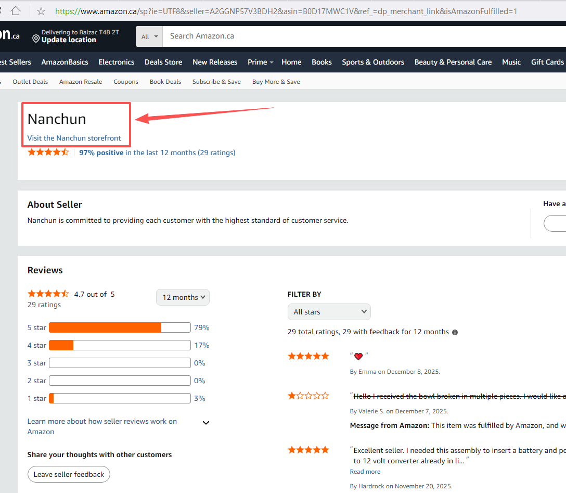
Task: Click 'By Valerie S. on December 7, 2025' text
Action: (x=399, y=411)
